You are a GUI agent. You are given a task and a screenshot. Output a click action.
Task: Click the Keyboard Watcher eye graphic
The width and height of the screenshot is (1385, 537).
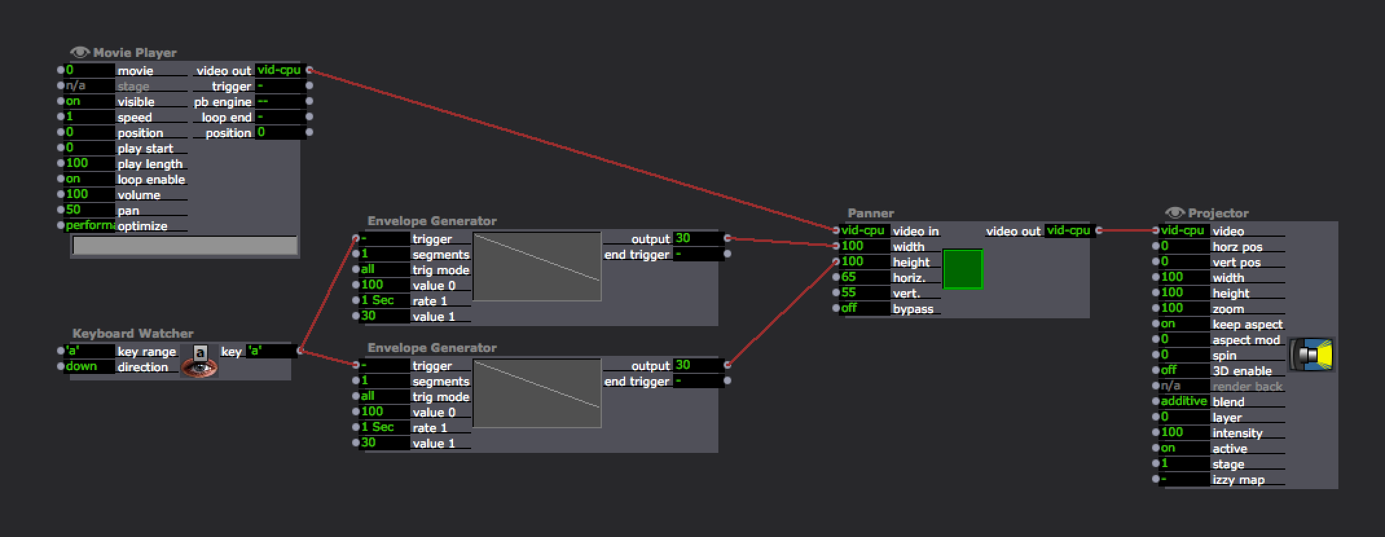point(199,367)
